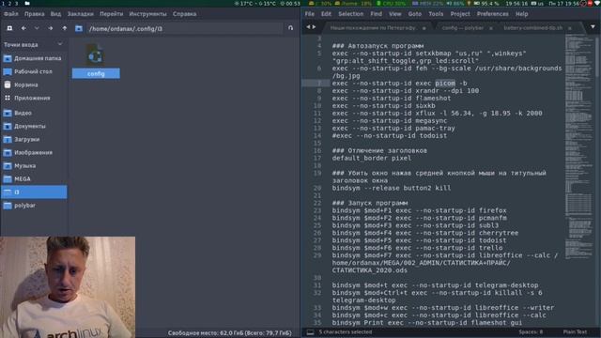Close the 'battery-combined-tlp.sh' tab
The image size is (601, 338).
click(x=570, y=28)
